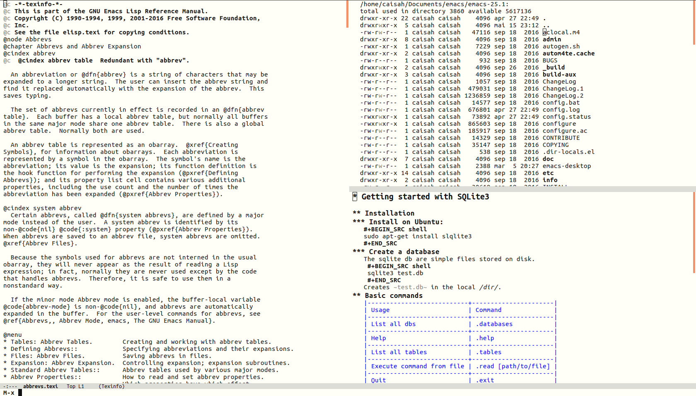Image resolution: width=696 pixels, height=396 pixels.
Task: Click the parent directory '..' entry
Action: coord(546,25)
